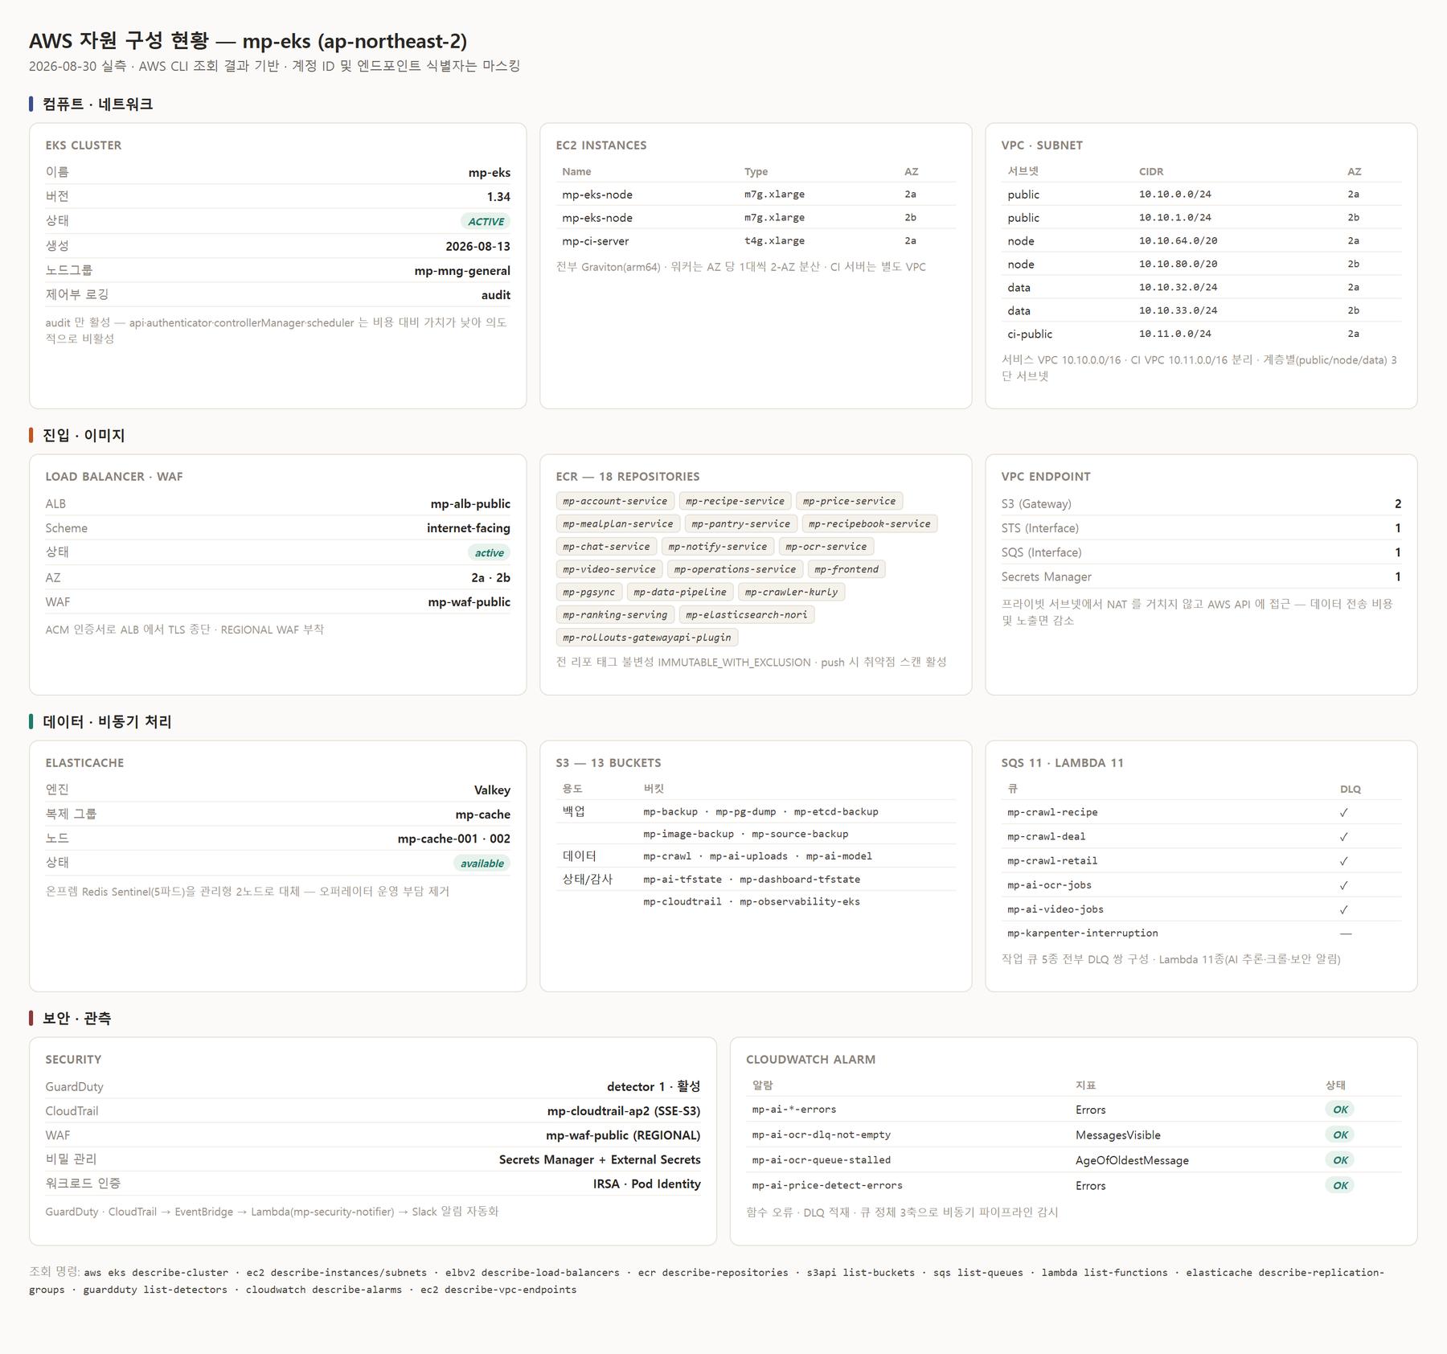Viewport: 1447px width, 1354px height.
Task: Select the mp-notify-service repository tag
Action: (717, 546)
